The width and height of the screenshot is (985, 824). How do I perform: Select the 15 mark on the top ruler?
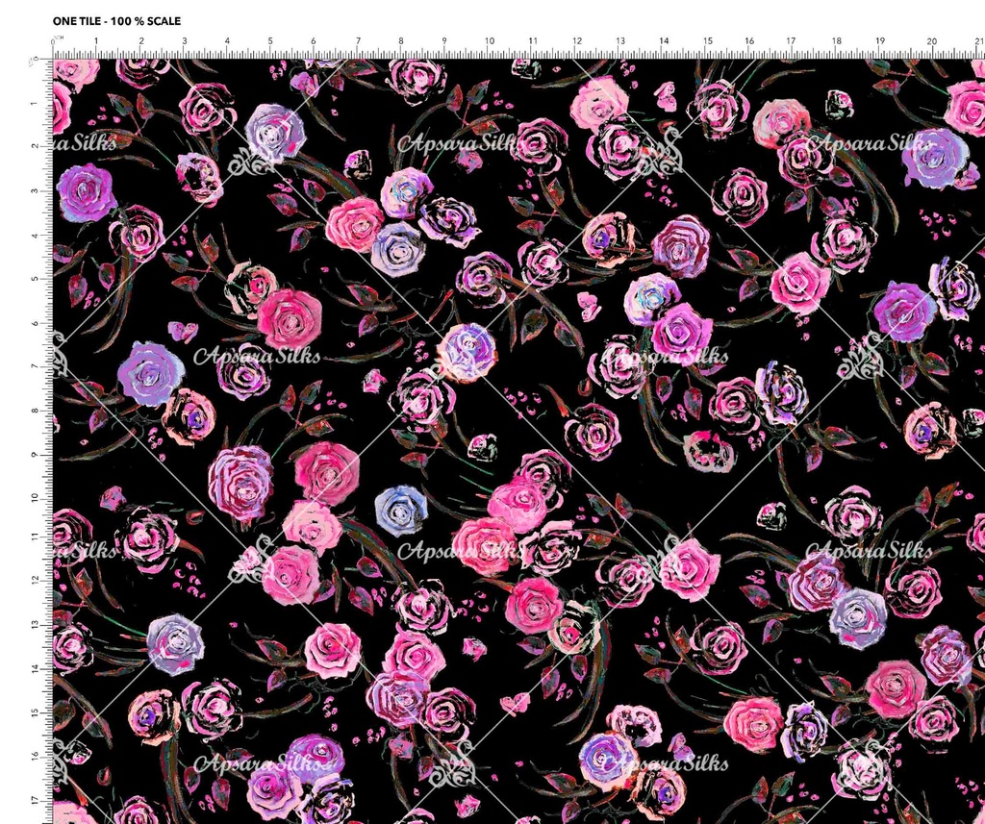pyautogui.click(x=707, y=42)
